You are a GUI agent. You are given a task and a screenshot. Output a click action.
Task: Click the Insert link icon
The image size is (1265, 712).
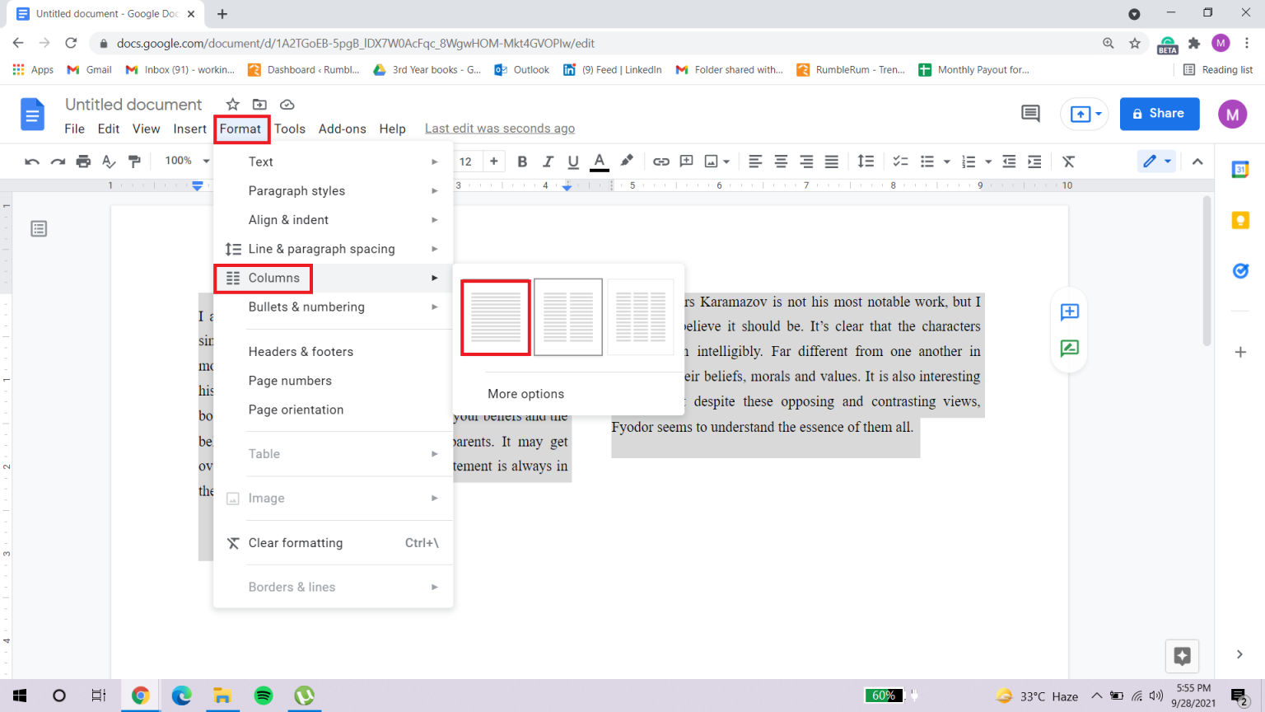coord(661,162)
